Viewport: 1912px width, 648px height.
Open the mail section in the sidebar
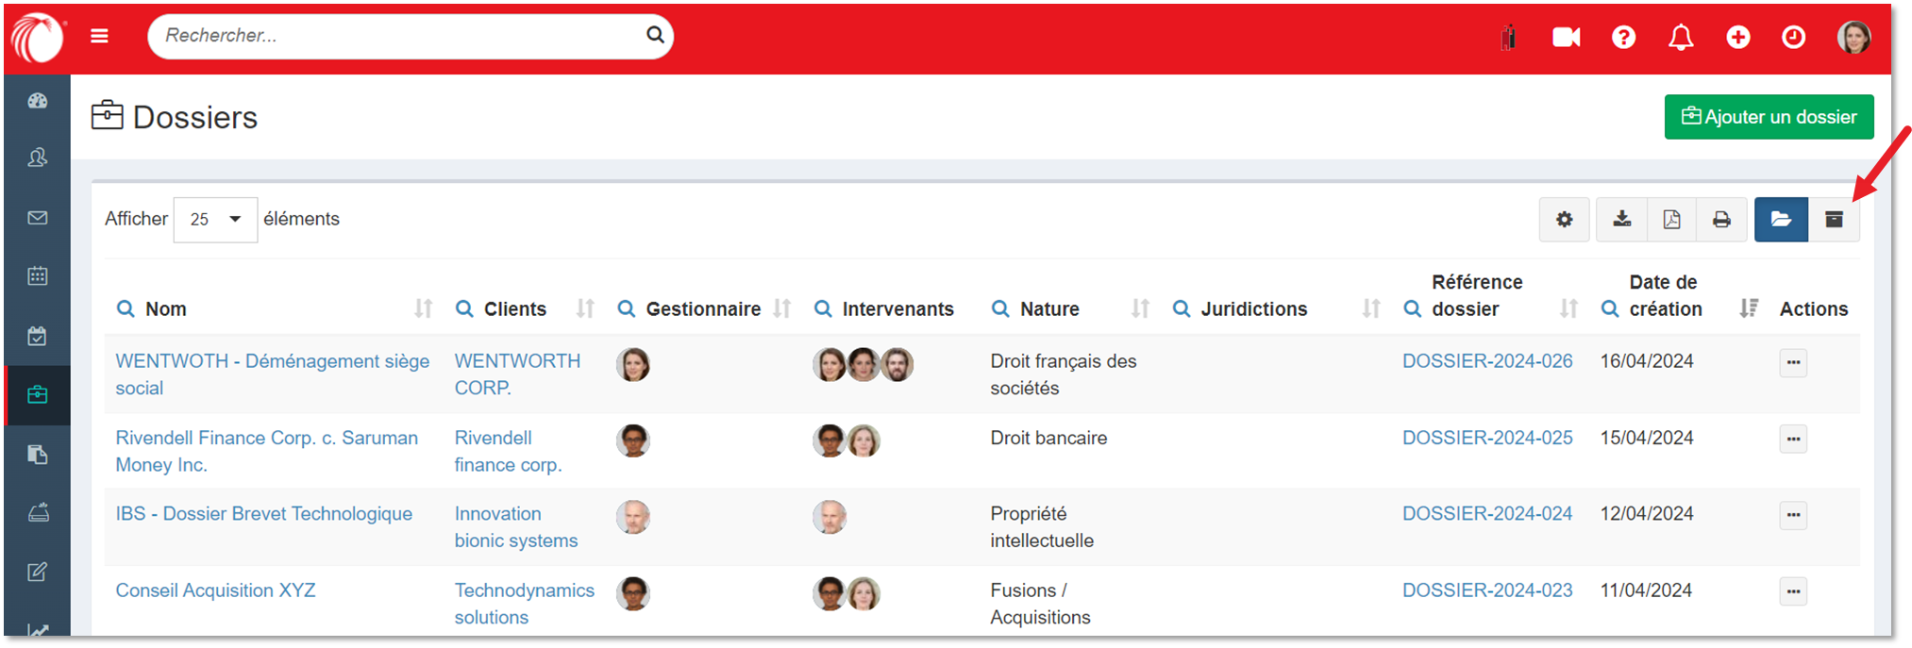click(38, 218)
